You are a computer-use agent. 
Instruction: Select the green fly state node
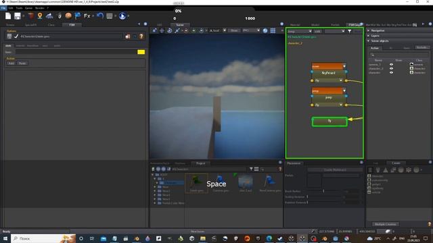[329, 122]
